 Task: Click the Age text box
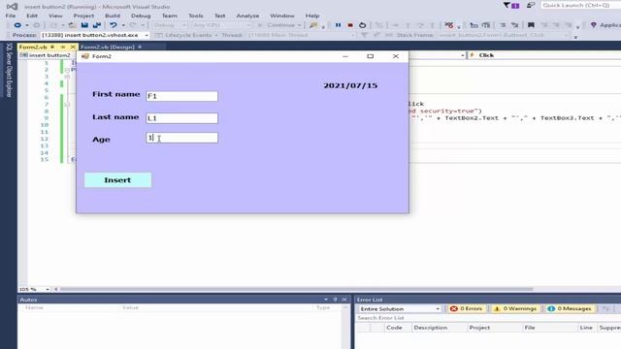pyautogui.click(x=181, y=138)
